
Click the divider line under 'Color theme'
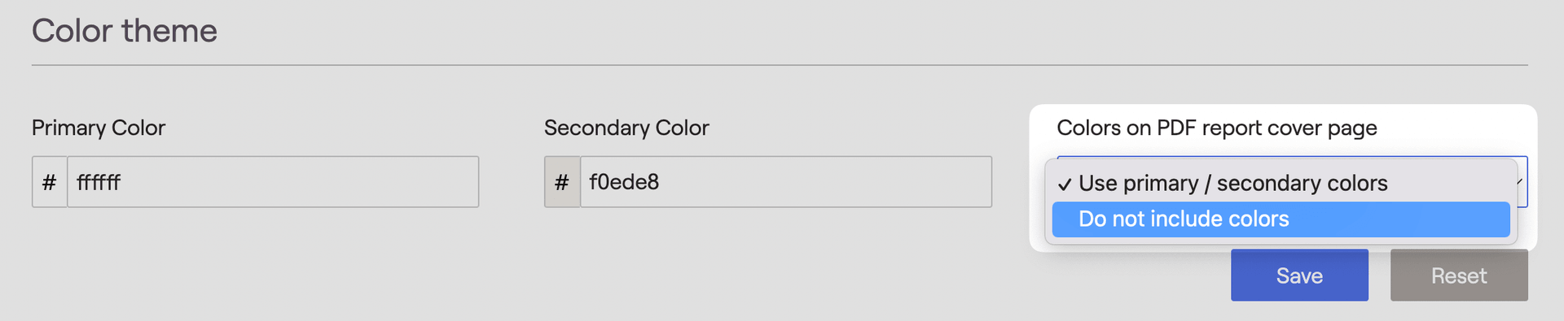click(780, 65)
